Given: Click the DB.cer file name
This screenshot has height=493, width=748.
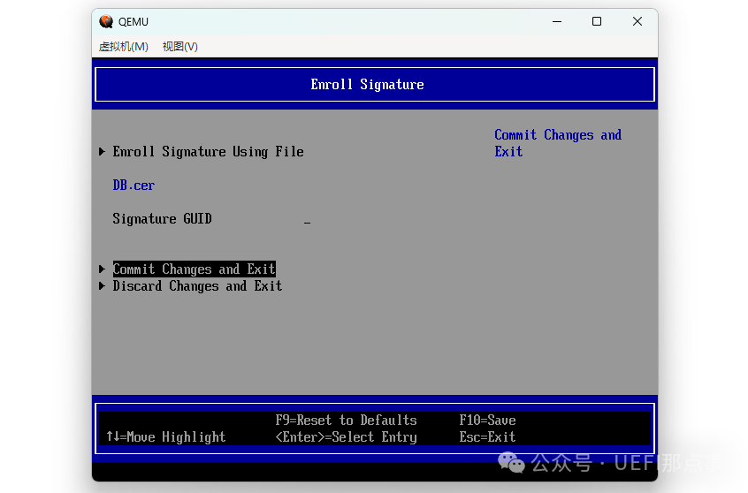Looking at the screenshot, I should [134, 186].
